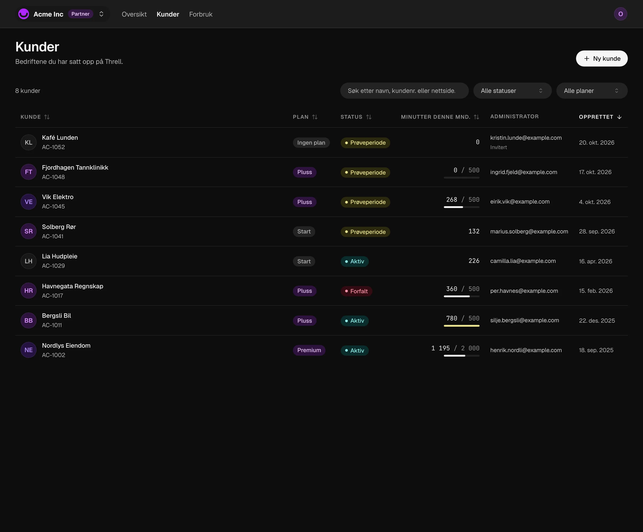Image resolution: width=643 pixels, height=532 pixels.
Task: Open the Alle planer filter dropdown
Action: (592, 90)
